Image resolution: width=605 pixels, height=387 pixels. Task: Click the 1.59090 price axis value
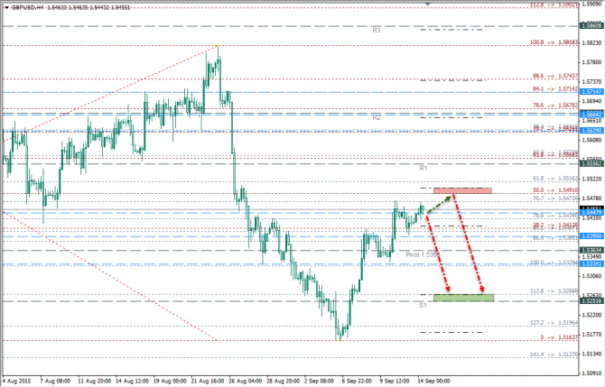pyautogui.click(x=592, y=5)
